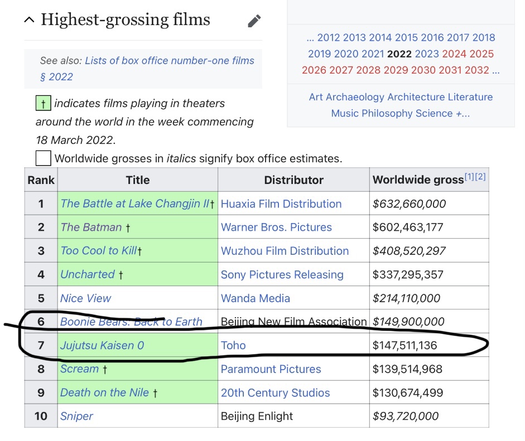Open the year 2014 link
Screen dimensions: 525x441
click(380, 37)
